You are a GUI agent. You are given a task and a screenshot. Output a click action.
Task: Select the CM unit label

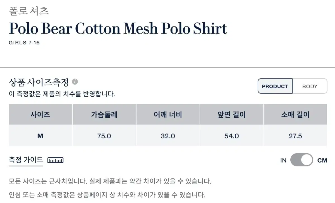(322, 160)
